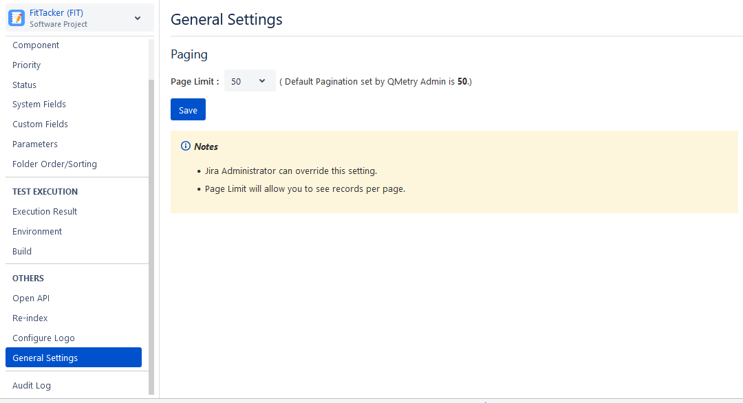Click the sidebar vertical scrollbar
The width and height of the screenshot is (743, 403).
point(151,237)
